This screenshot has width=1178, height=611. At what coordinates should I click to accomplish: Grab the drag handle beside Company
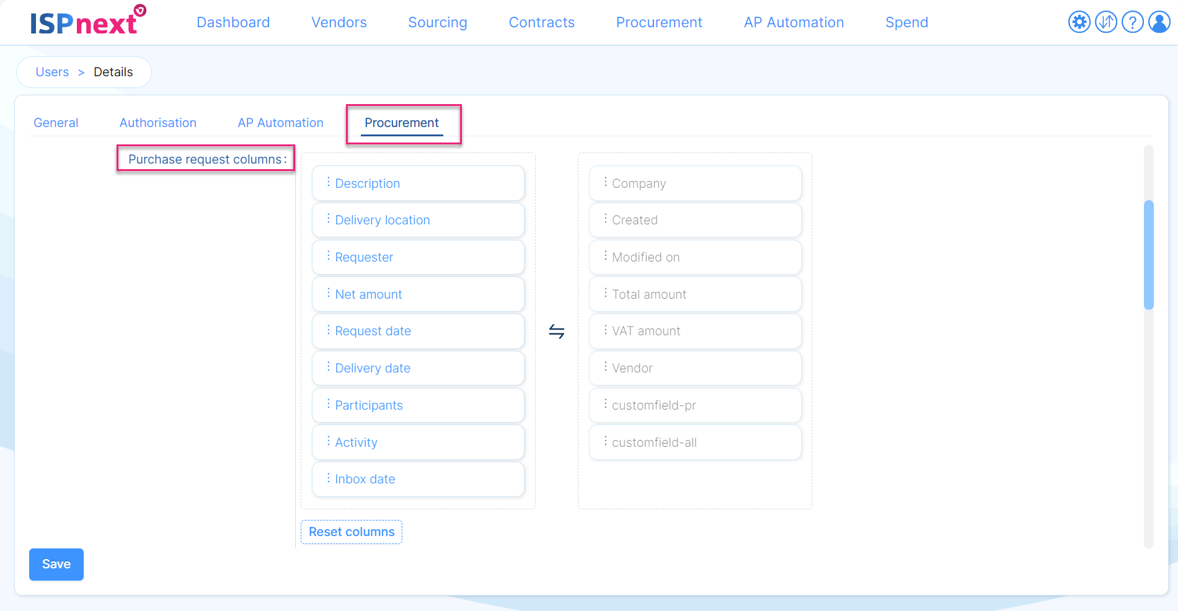605,182
